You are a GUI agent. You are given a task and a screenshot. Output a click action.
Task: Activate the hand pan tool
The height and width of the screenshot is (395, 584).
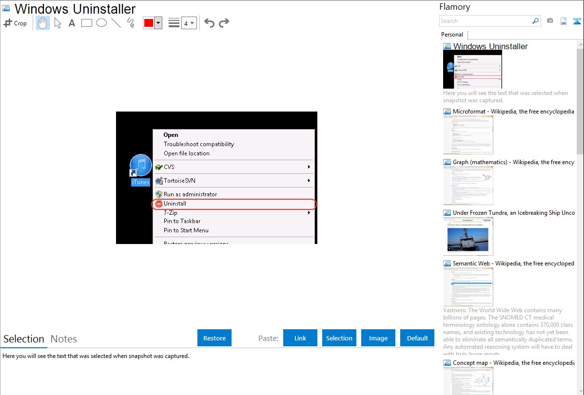pyautogui.click(x=43, y=23)
